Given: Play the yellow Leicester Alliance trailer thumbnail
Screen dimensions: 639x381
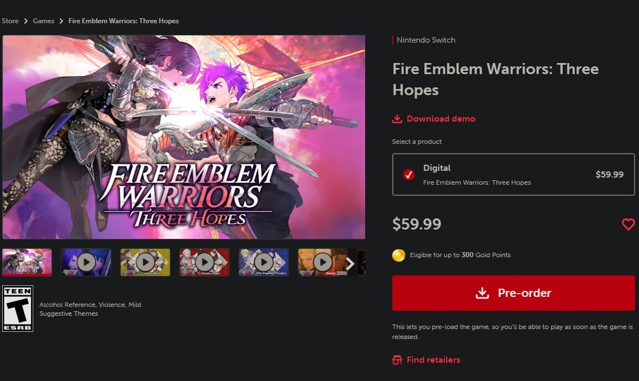Looking at the screenshot, I should click(x=145, y=262).
